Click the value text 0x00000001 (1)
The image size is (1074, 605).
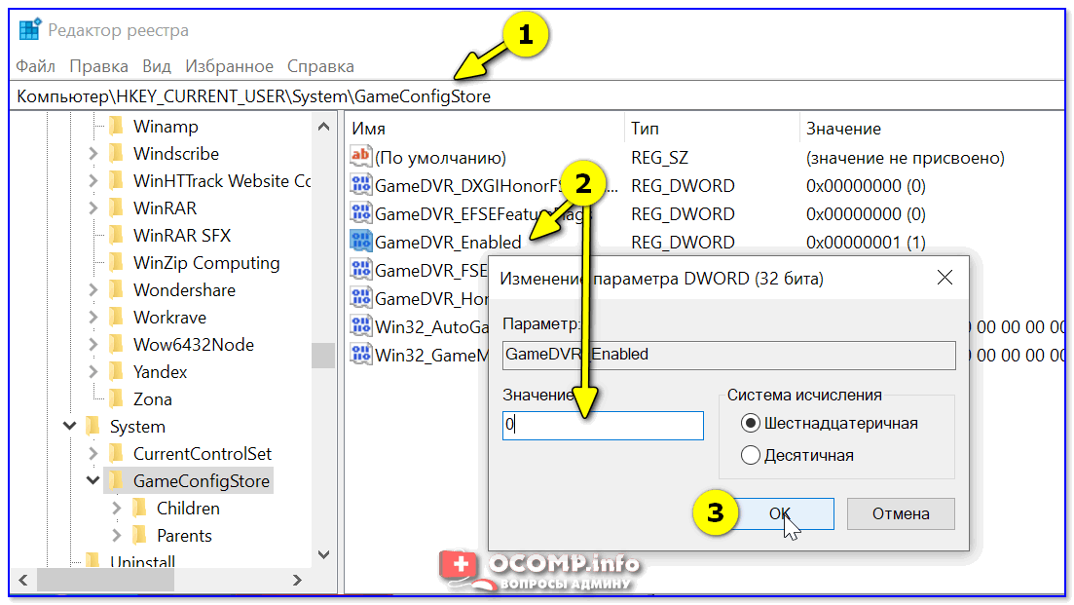pyautogui.click(x=866, y=243)
